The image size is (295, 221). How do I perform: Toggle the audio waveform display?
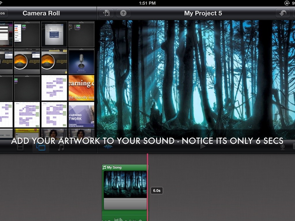pos(108,147)
